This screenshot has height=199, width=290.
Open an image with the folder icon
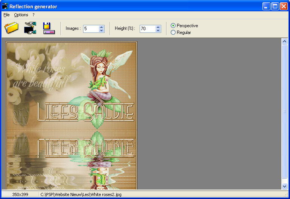tap(11, 28)
